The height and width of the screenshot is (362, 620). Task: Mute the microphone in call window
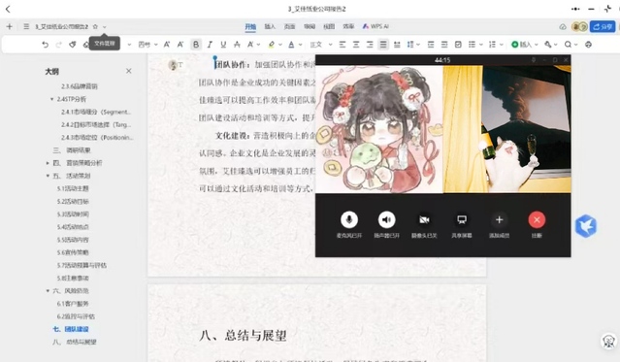[x=349, y=219]
